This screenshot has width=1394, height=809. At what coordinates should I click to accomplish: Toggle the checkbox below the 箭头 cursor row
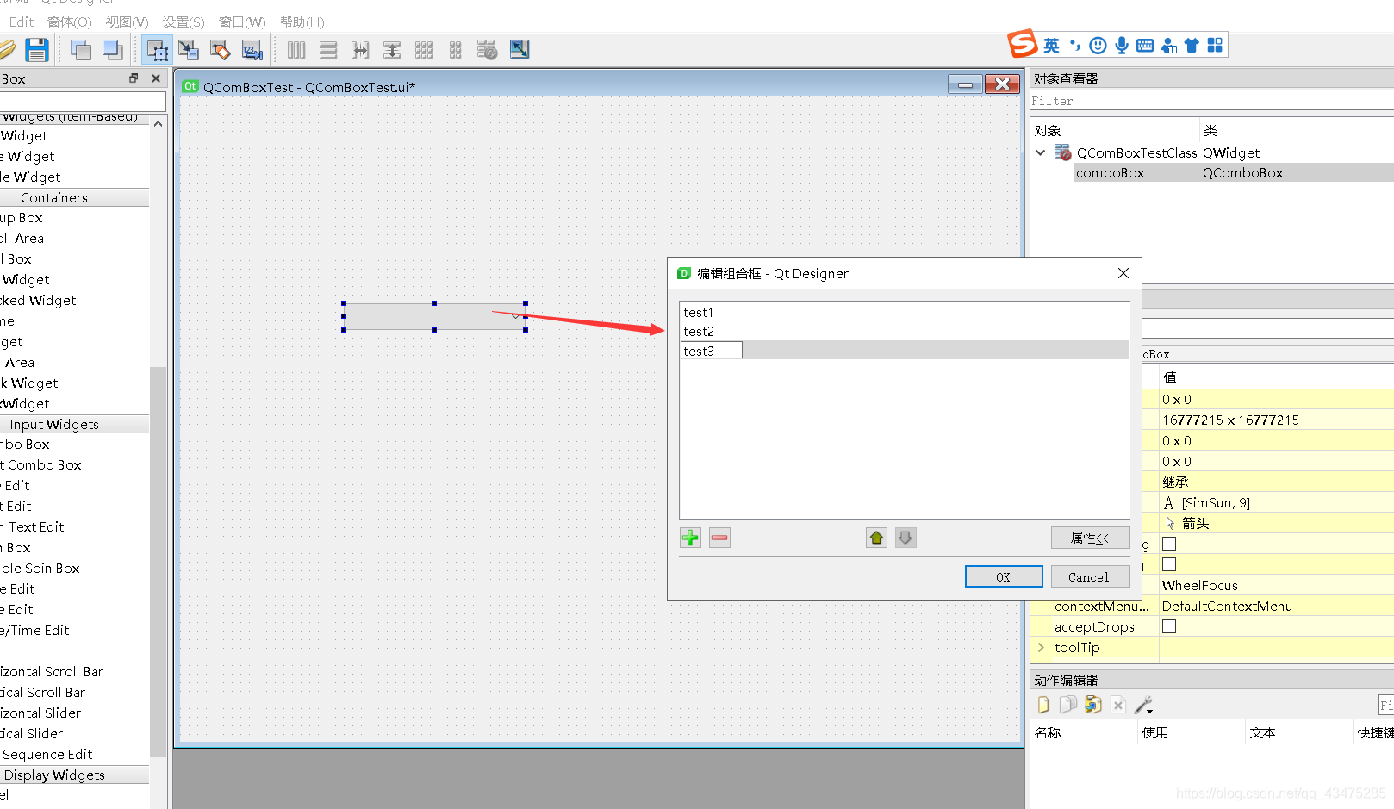1169,544
